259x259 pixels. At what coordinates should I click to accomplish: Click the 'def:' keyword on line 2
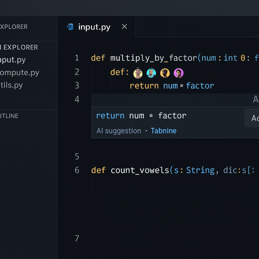coord(120,72)
